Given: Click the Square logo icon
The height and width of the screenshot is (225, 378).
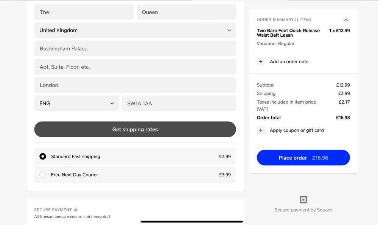Looking at the screenshot, I should 303,200.
